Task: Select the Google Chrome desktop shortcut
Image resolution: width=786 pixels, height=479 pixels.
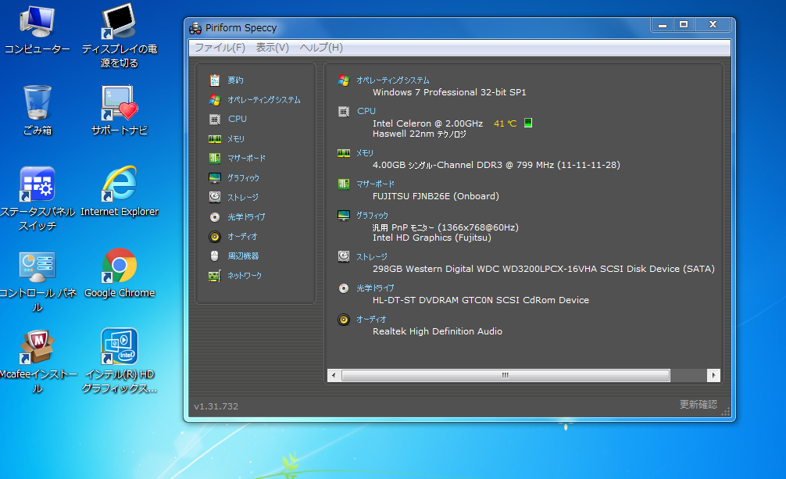Action: click(120, 273)
